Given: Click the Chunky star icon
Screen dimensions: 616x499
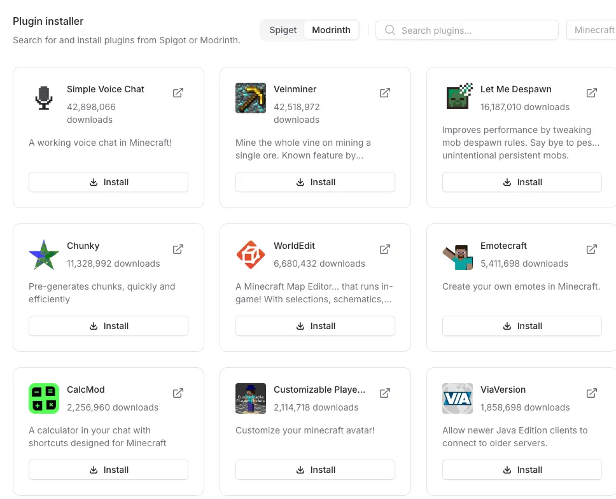Looking at the screenshot, I should tap(44, 255).
